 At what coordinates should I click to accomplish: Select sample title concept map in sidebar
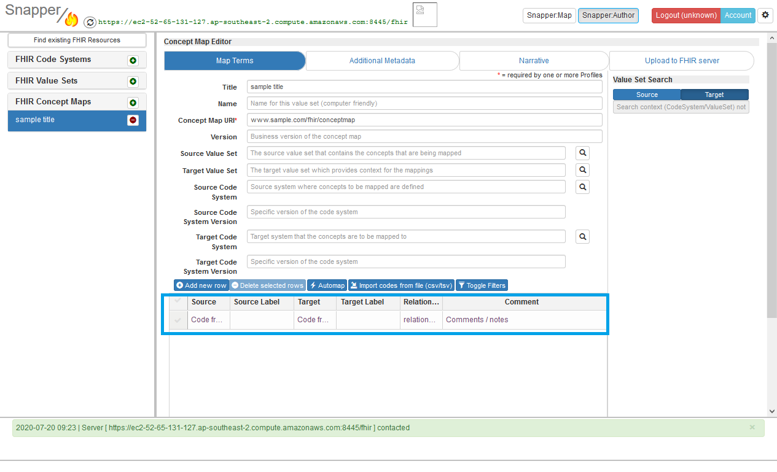click(77, 120)
